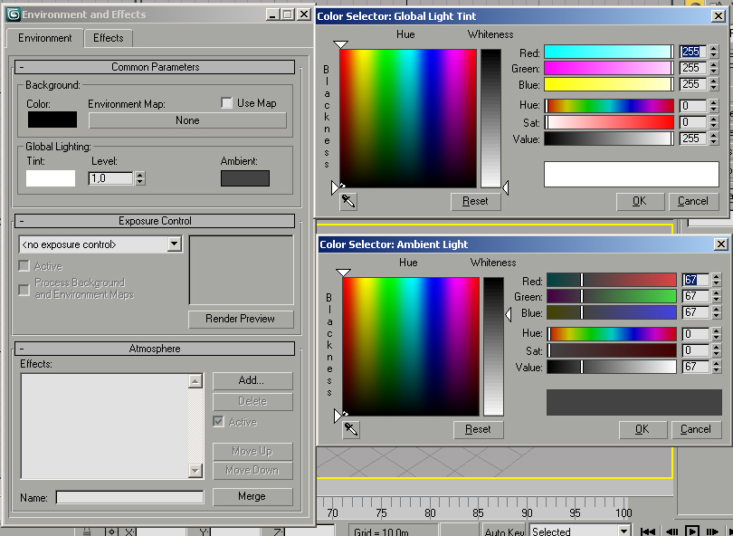The height and width of the screenshot is (536, 733).
Task: Click the gray Ambient color swatch
Action: [x=245, y=178]
